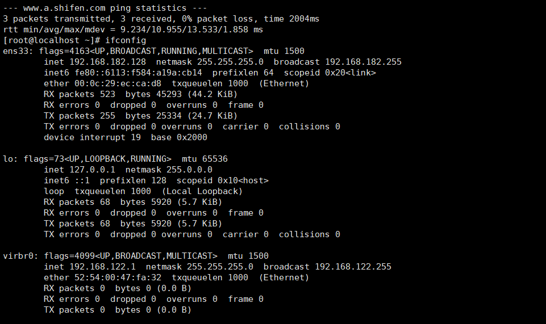Click the ens33 IP address 192.168.182.128
Screen dimensions: 546x324
pos(107,62)
